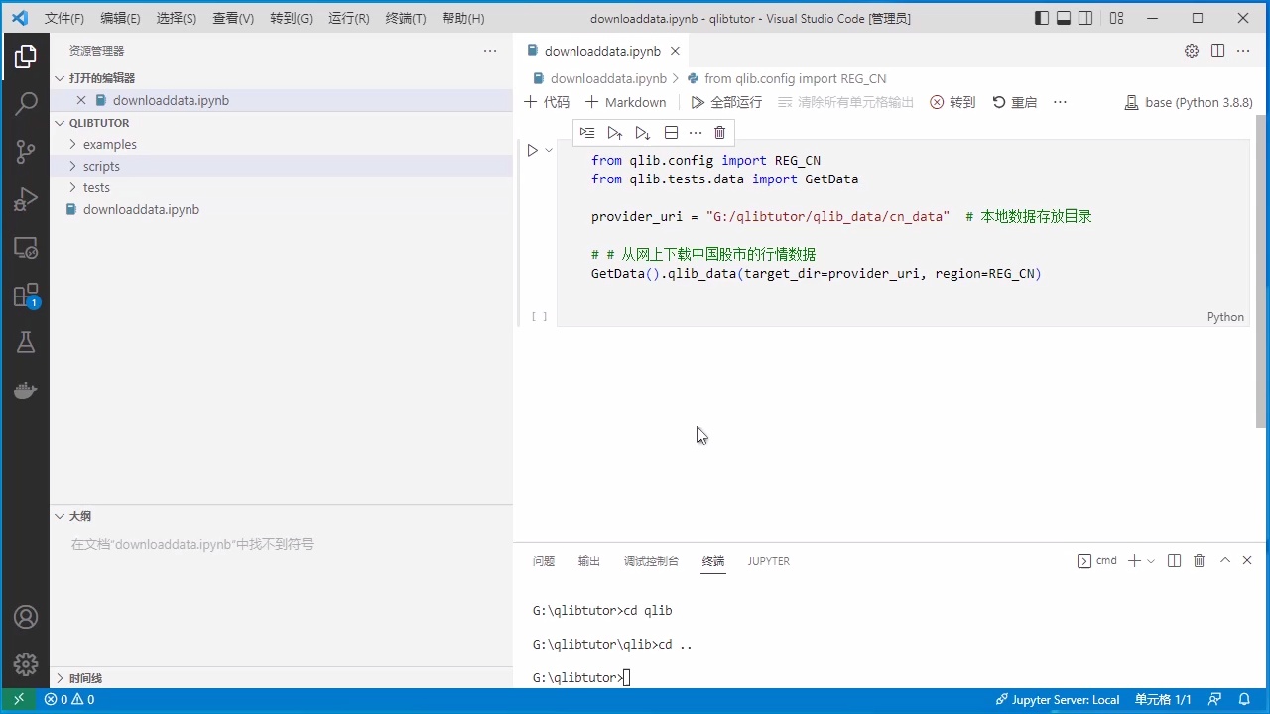Open downloaddata.ipynb in the file tree
The image size is (1270, 714).
141,210
